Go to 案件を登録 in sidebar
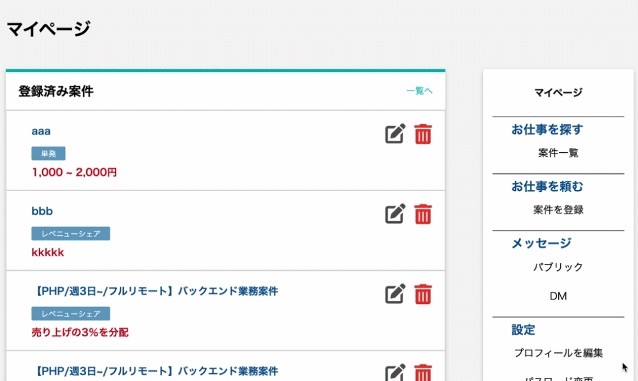 pyautogui.click(x=558, y=210)
